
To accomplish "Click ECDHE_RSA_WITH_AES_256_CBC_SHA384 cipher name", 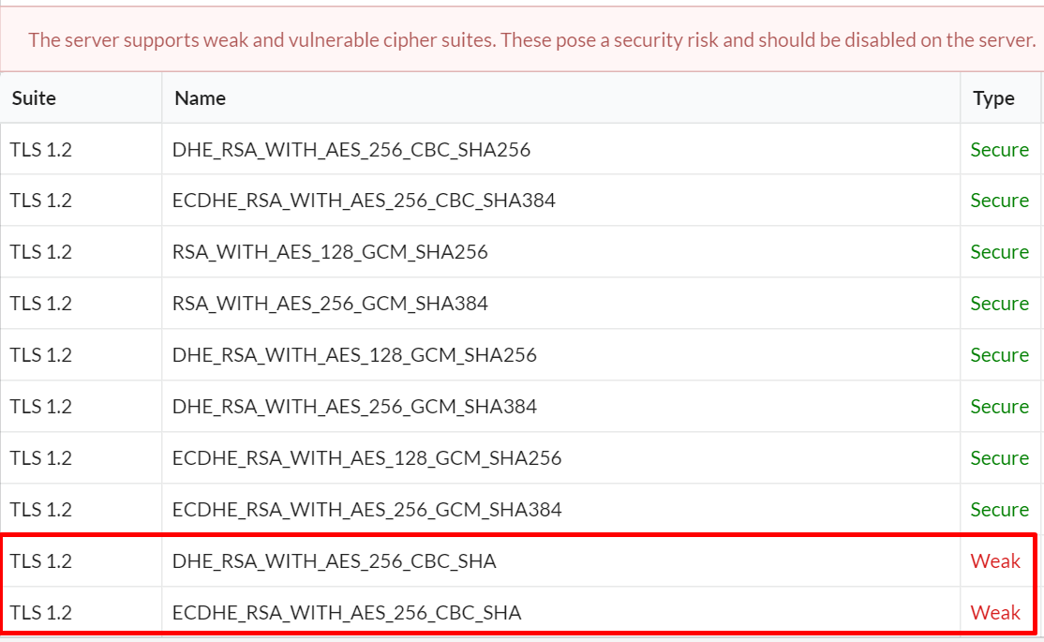I will pyautogui.click(x=364, y=201).
